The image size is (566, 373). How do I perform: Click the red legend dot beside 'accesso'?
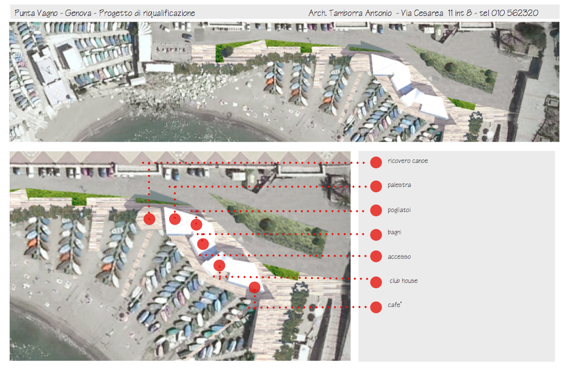(376, 256)
